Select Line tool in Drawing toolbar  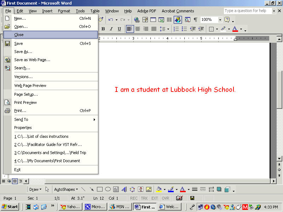pos(83,189)
